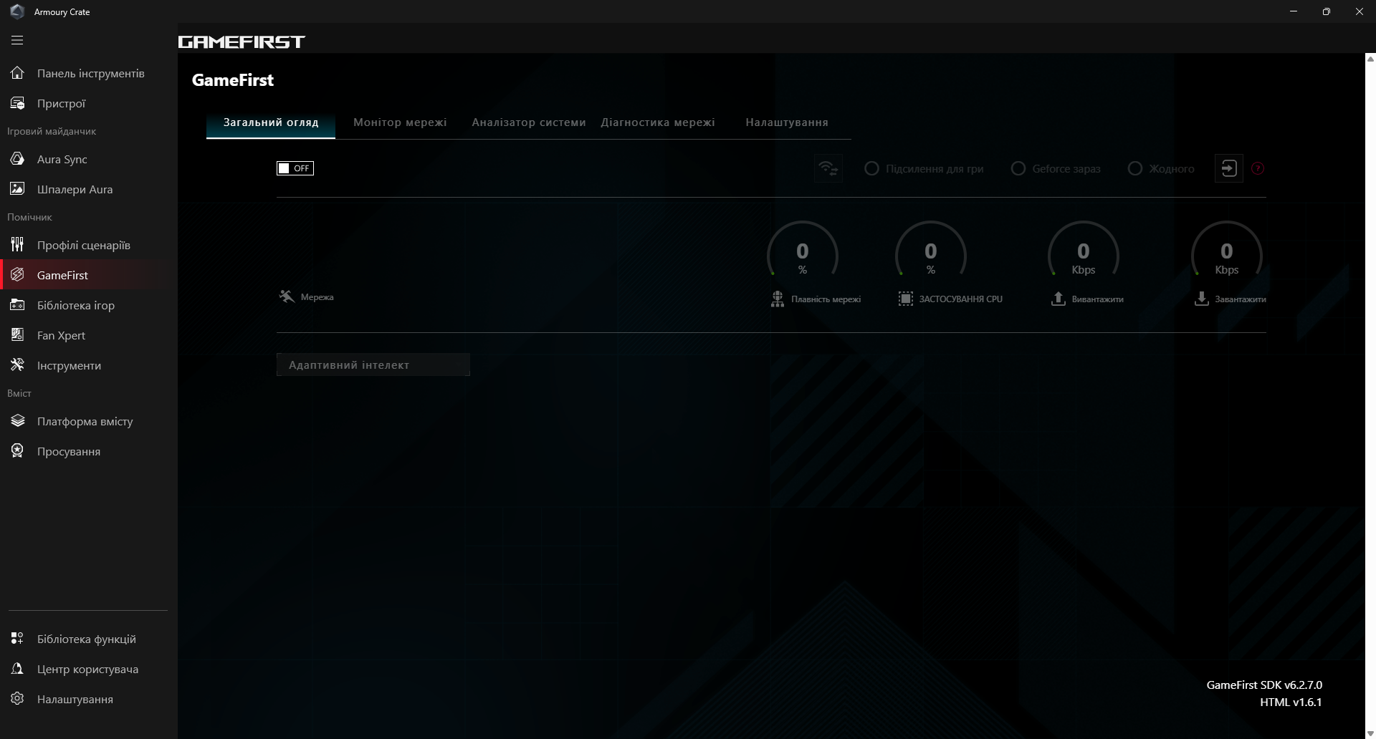The height and width of the screenshot is (739, 1376).
Task: Open Налаштування settings at sidebar bottom
Action: (x=89, y=699)
